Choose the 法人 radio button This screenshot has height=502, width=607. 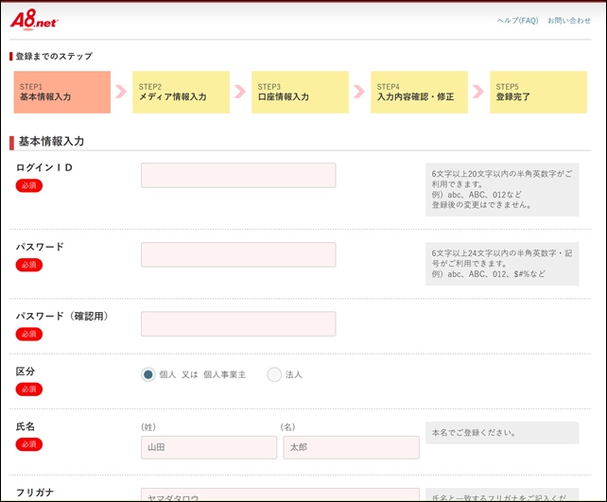click(x=274, y=374)
